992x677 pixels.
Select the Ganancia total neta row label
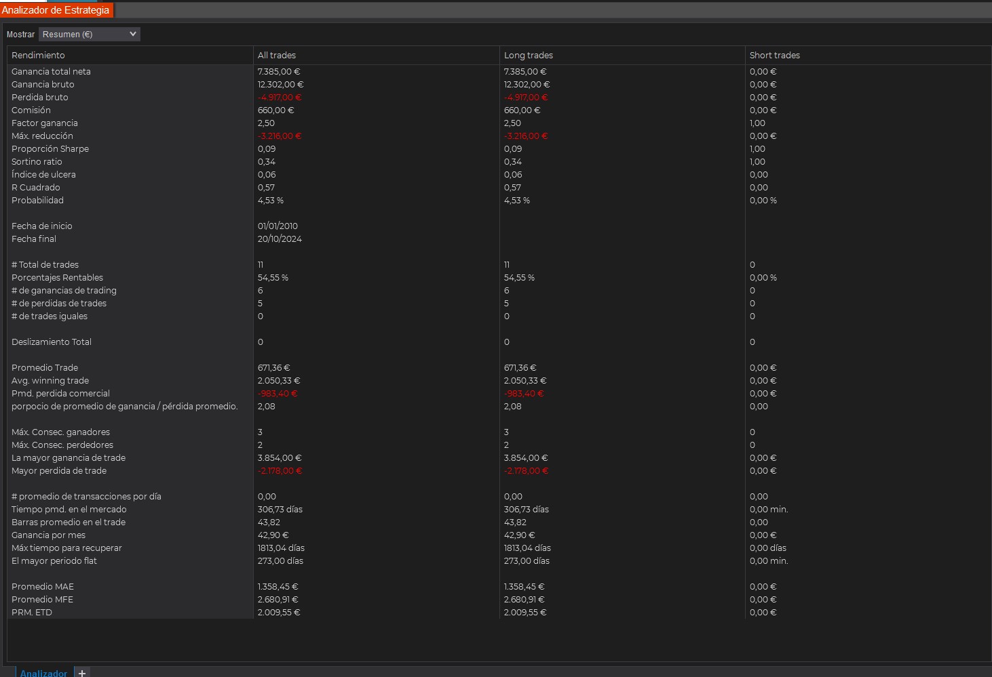coord(51,71)
